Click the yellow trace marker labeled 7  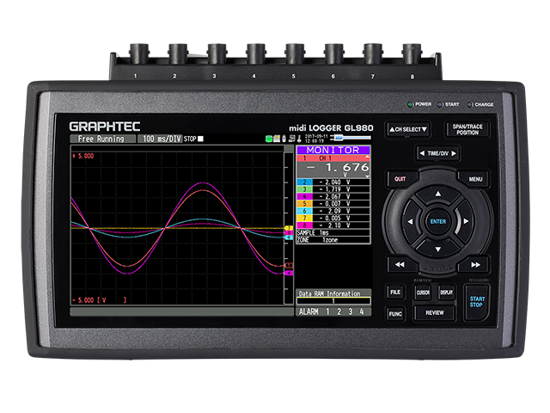(x=289, y=228)
